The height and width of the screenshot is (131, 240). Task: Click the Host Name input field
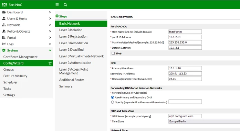(x=185, y=32)
